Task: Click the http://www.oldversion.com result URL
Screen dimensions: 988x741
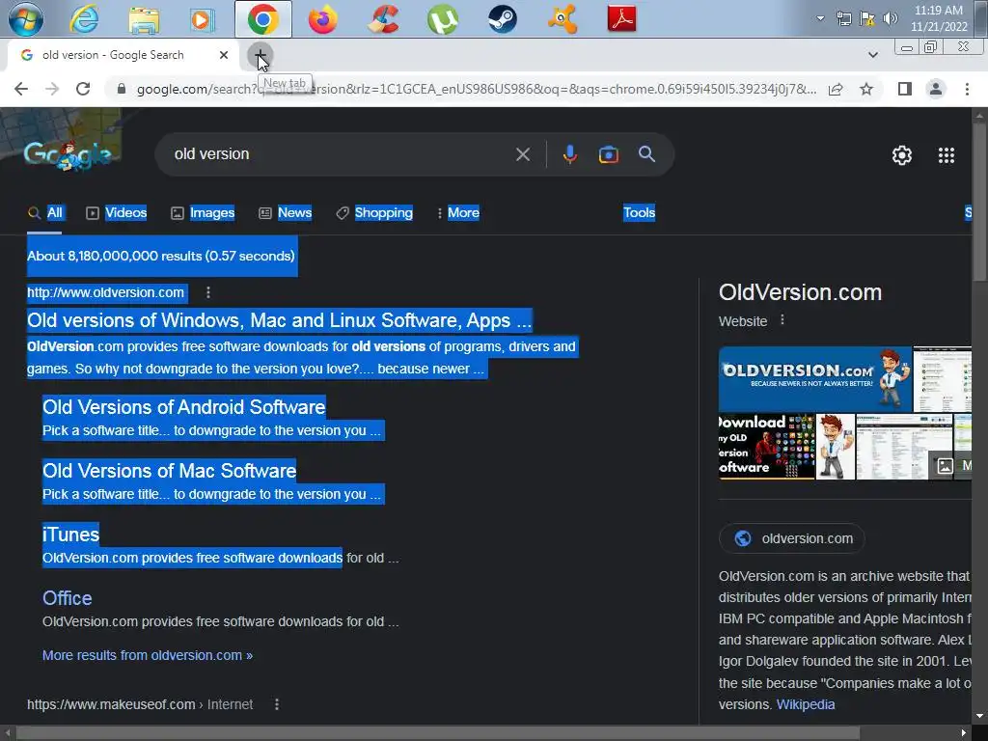Action: (x=106, y=292)
